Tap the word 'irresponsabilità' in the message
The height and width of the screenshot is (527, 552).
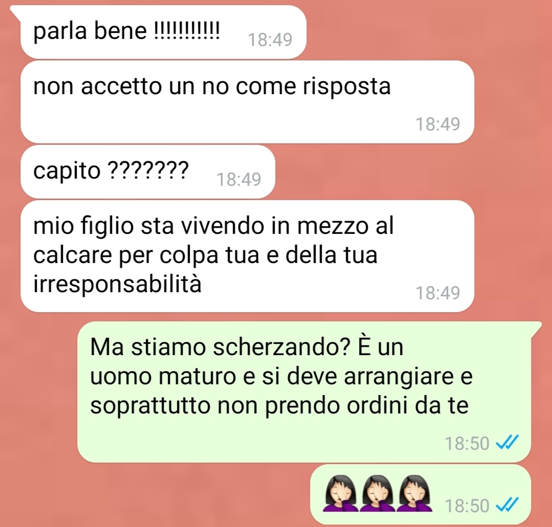(117, 283)
